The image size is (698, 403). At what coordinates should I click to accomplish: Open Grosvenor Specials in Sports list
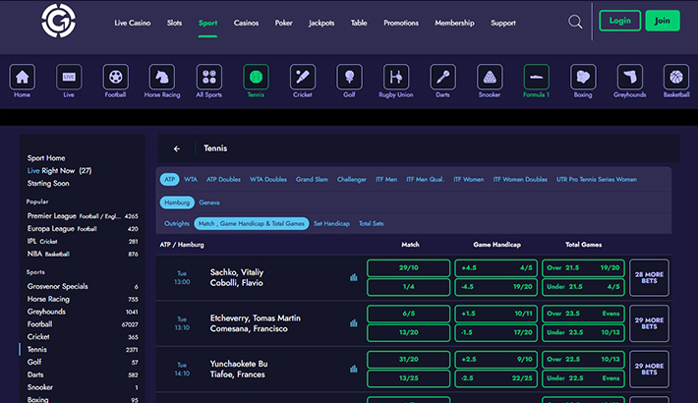point(83,286)
